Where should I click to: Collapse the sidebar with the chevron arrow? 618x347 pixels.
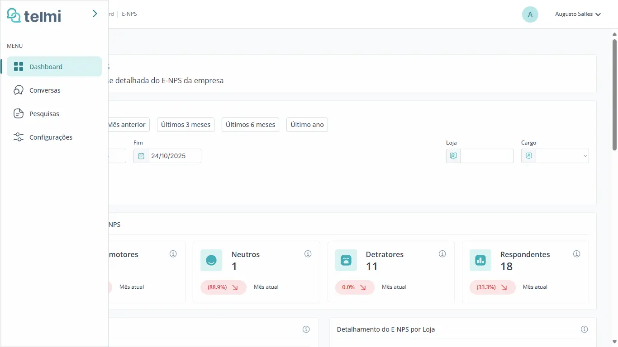95,14
